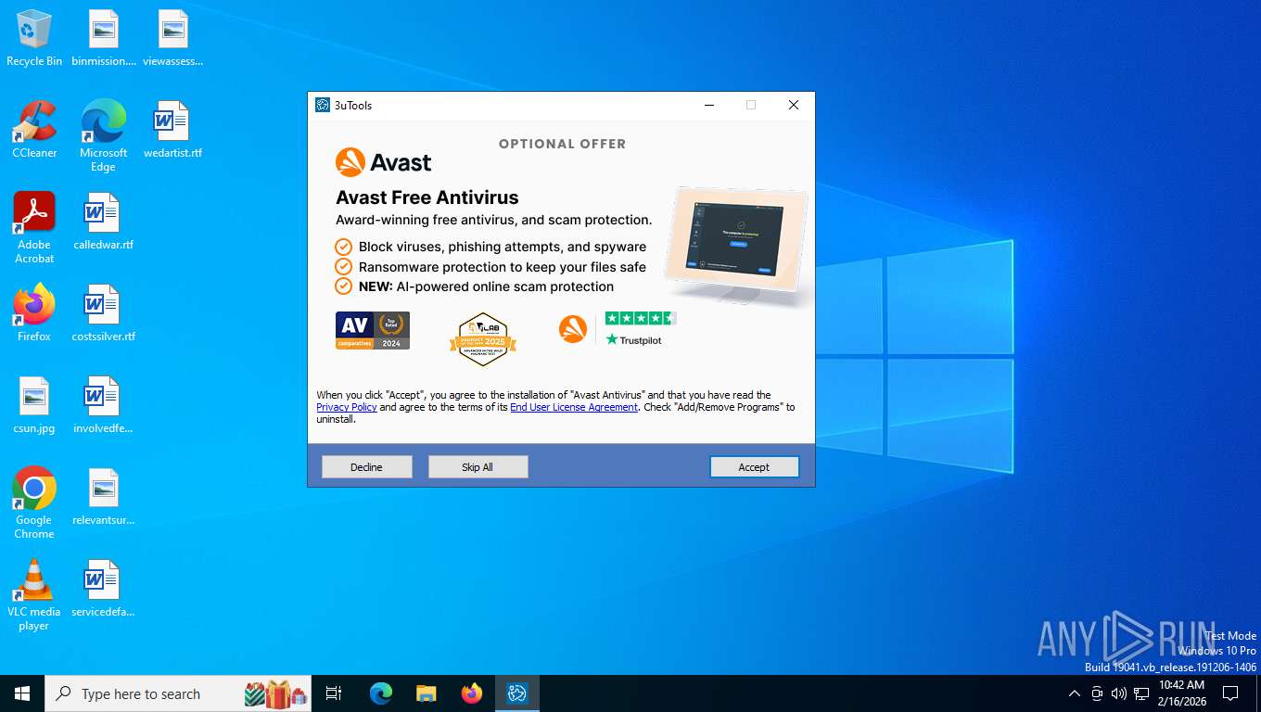Click the 'OPTIONAL OFFER' heading text
This screenshot has height=712, width=1261.
click(x=563, y=144)
